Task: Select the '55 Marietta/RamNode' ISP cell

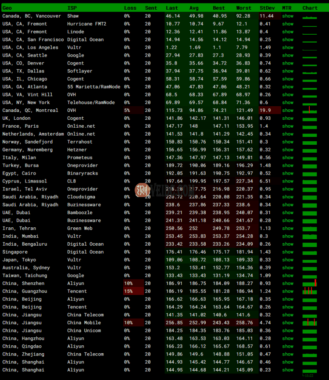Action: (94, 87)
